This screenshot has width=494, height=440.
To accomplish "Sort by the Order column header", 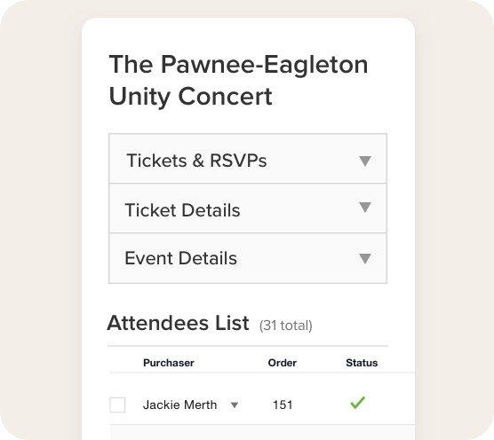I will pos(282,363).
